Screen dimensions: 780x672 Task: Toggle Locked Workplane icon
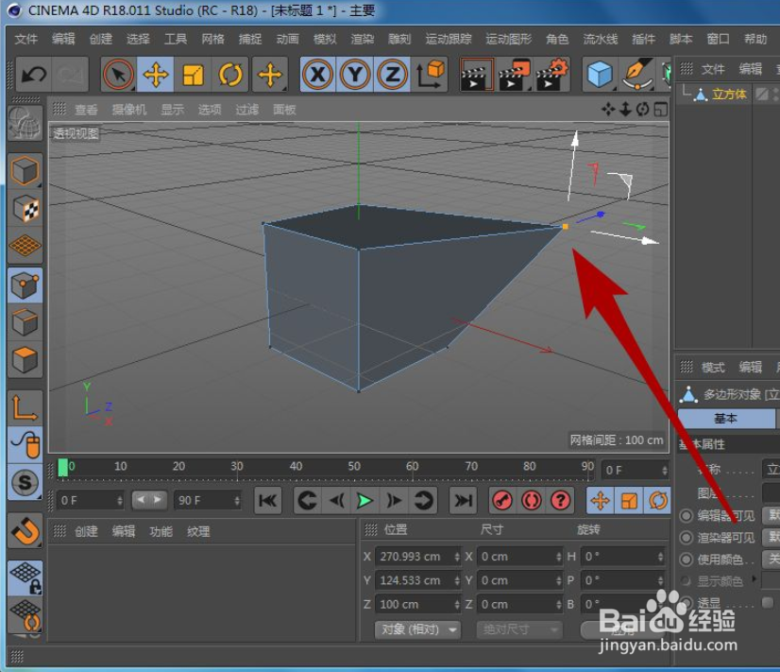pyautogui.click(x=25, y=577)
